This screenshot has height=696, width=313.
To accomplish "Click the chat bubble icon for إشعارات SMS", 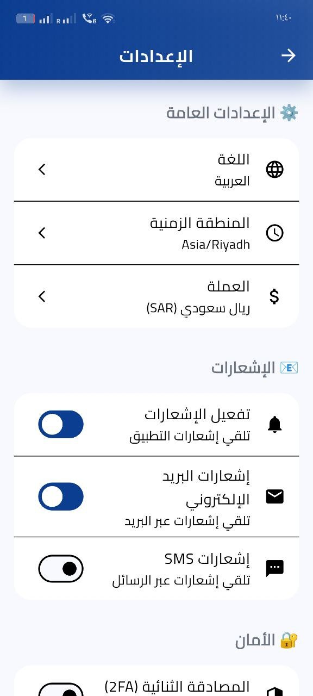I will (275, 568).
